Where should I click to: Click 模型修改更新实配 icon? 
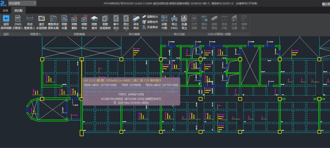pos(53,19)
